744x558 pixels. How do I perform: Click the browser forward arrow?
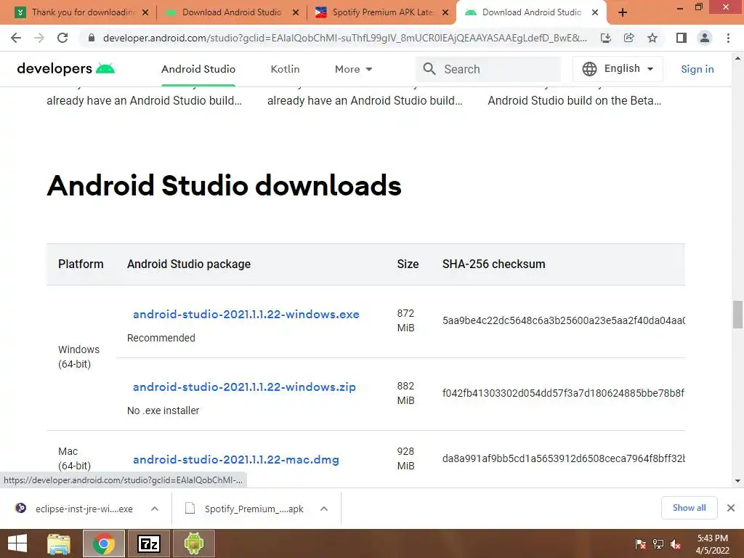39,38
